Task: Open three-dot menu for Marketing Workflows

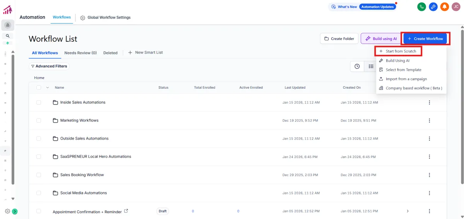Action: (429, 120)
